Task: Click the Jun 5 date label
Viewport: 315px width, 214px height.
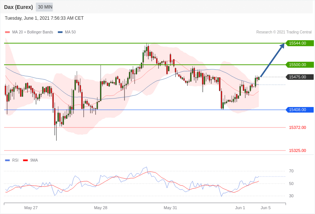Action: tap(266, 208)
